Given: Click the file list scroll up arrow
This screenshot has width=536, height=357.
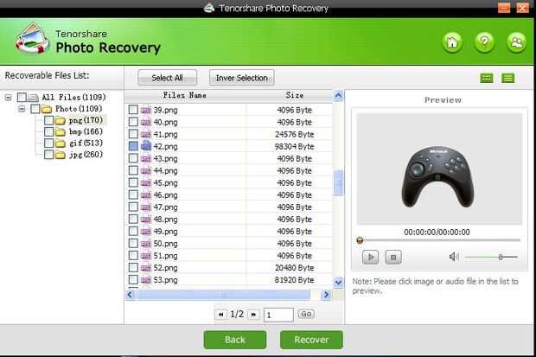Looking at the screenshot, I should pyautogui.click(x=338, y=95).
